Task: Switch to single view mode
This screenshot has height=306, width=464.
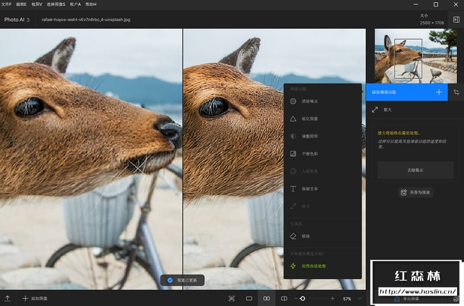Action: (249, 299)
